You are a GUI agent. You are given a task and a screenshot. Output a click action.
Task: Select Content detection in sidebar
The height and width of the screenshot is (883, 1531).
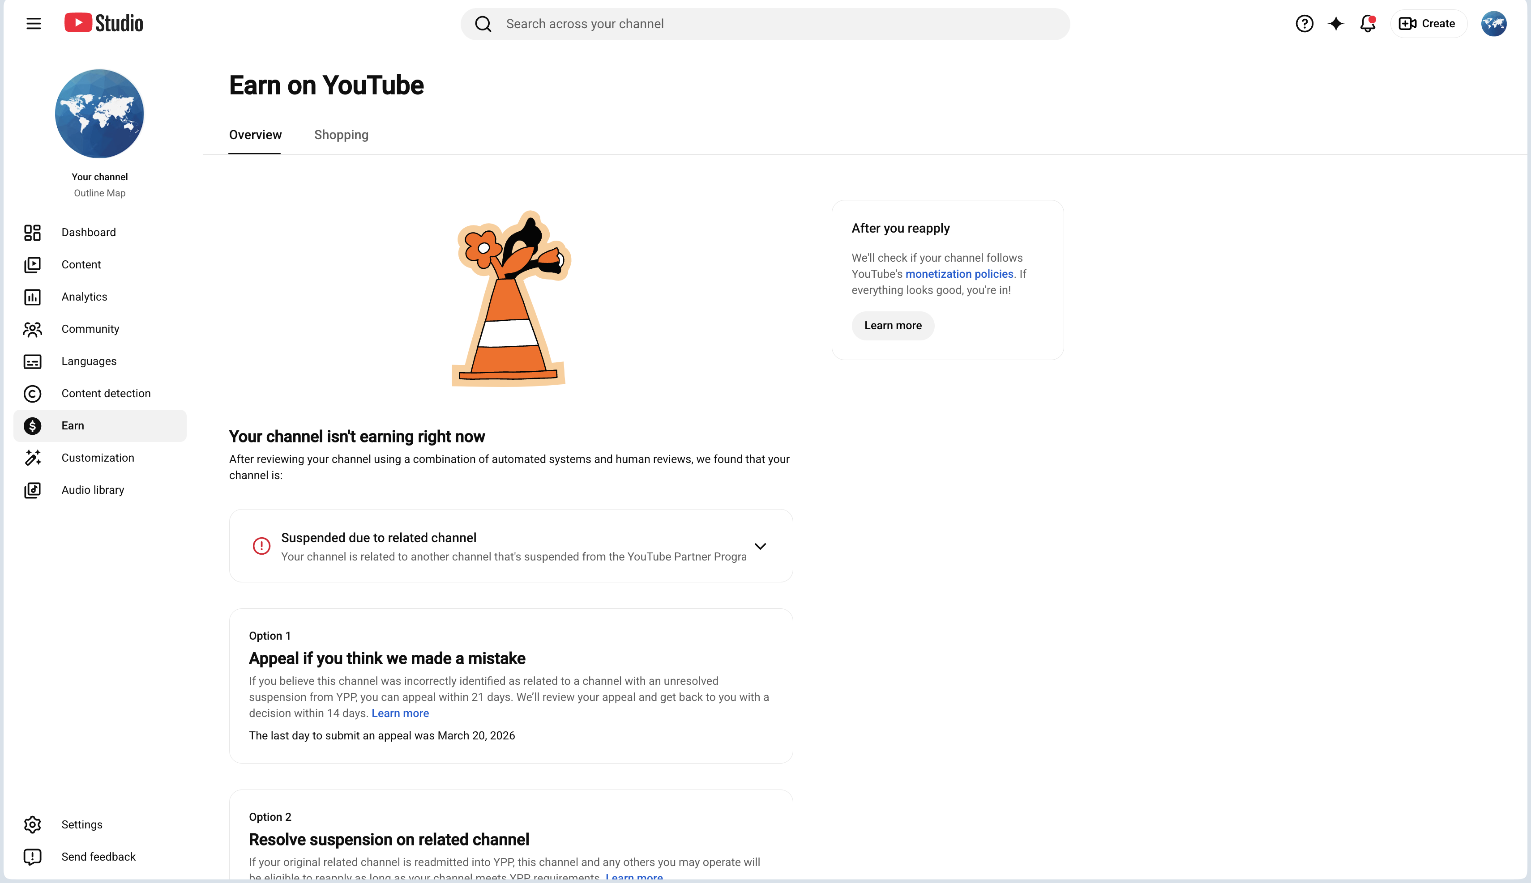point(100,394)
